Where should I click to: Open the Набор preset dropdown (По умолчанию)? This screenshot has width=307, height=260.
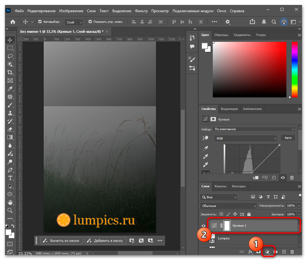pos(254,129)
